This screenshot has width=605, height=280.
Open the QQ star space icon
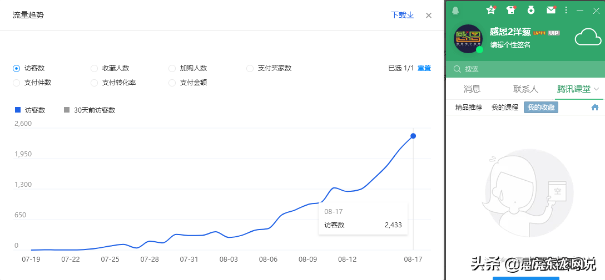(x=491, y=11)
